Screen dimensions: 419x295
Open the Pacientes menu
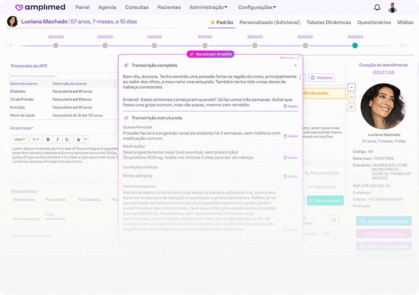(x=169, y=7)
